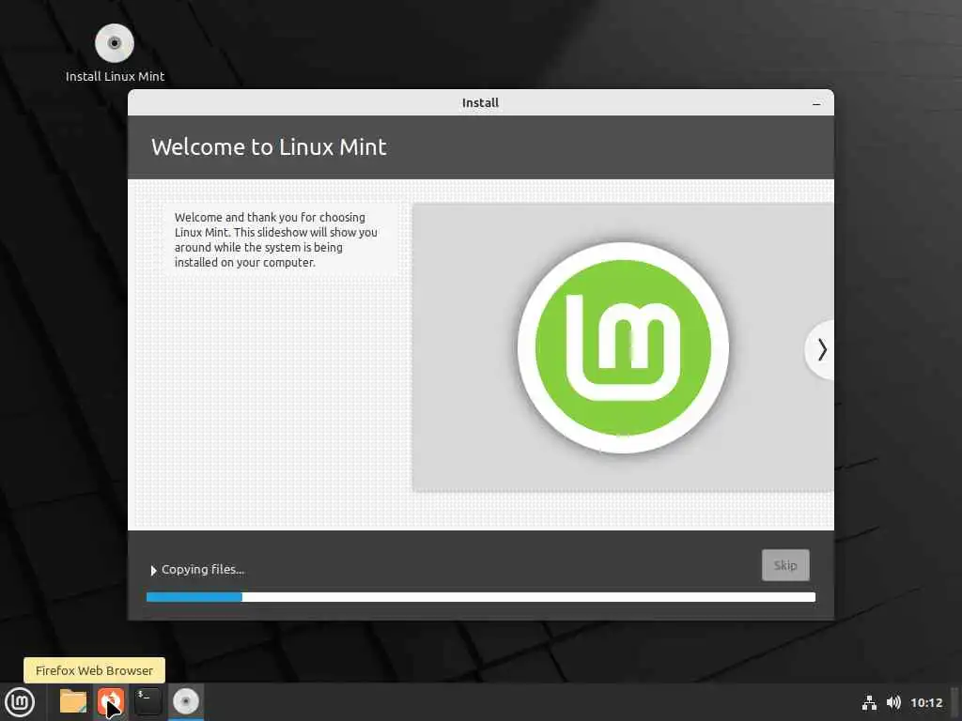Click the Copying files... status text
The width and height of the screenshot is (962, 721).
[x=203, y=570]
